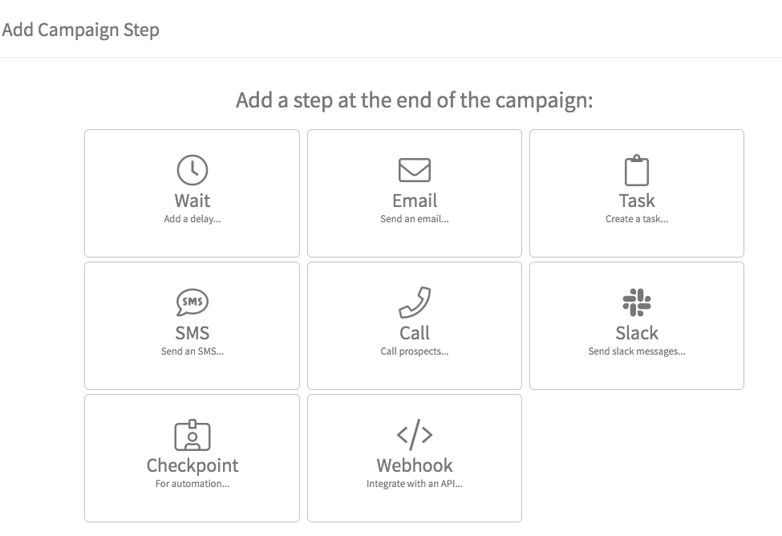The image size is (782, 536).
Task: Select the envelope Email icon
Action: [415, 170]
